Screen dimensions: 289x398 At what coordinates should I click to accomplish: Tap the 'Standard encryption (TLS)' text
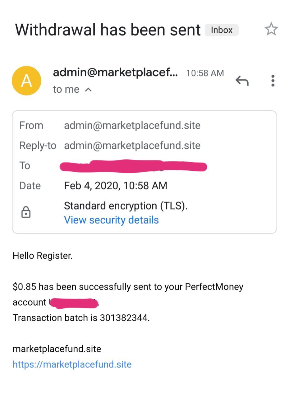point(126,206)
